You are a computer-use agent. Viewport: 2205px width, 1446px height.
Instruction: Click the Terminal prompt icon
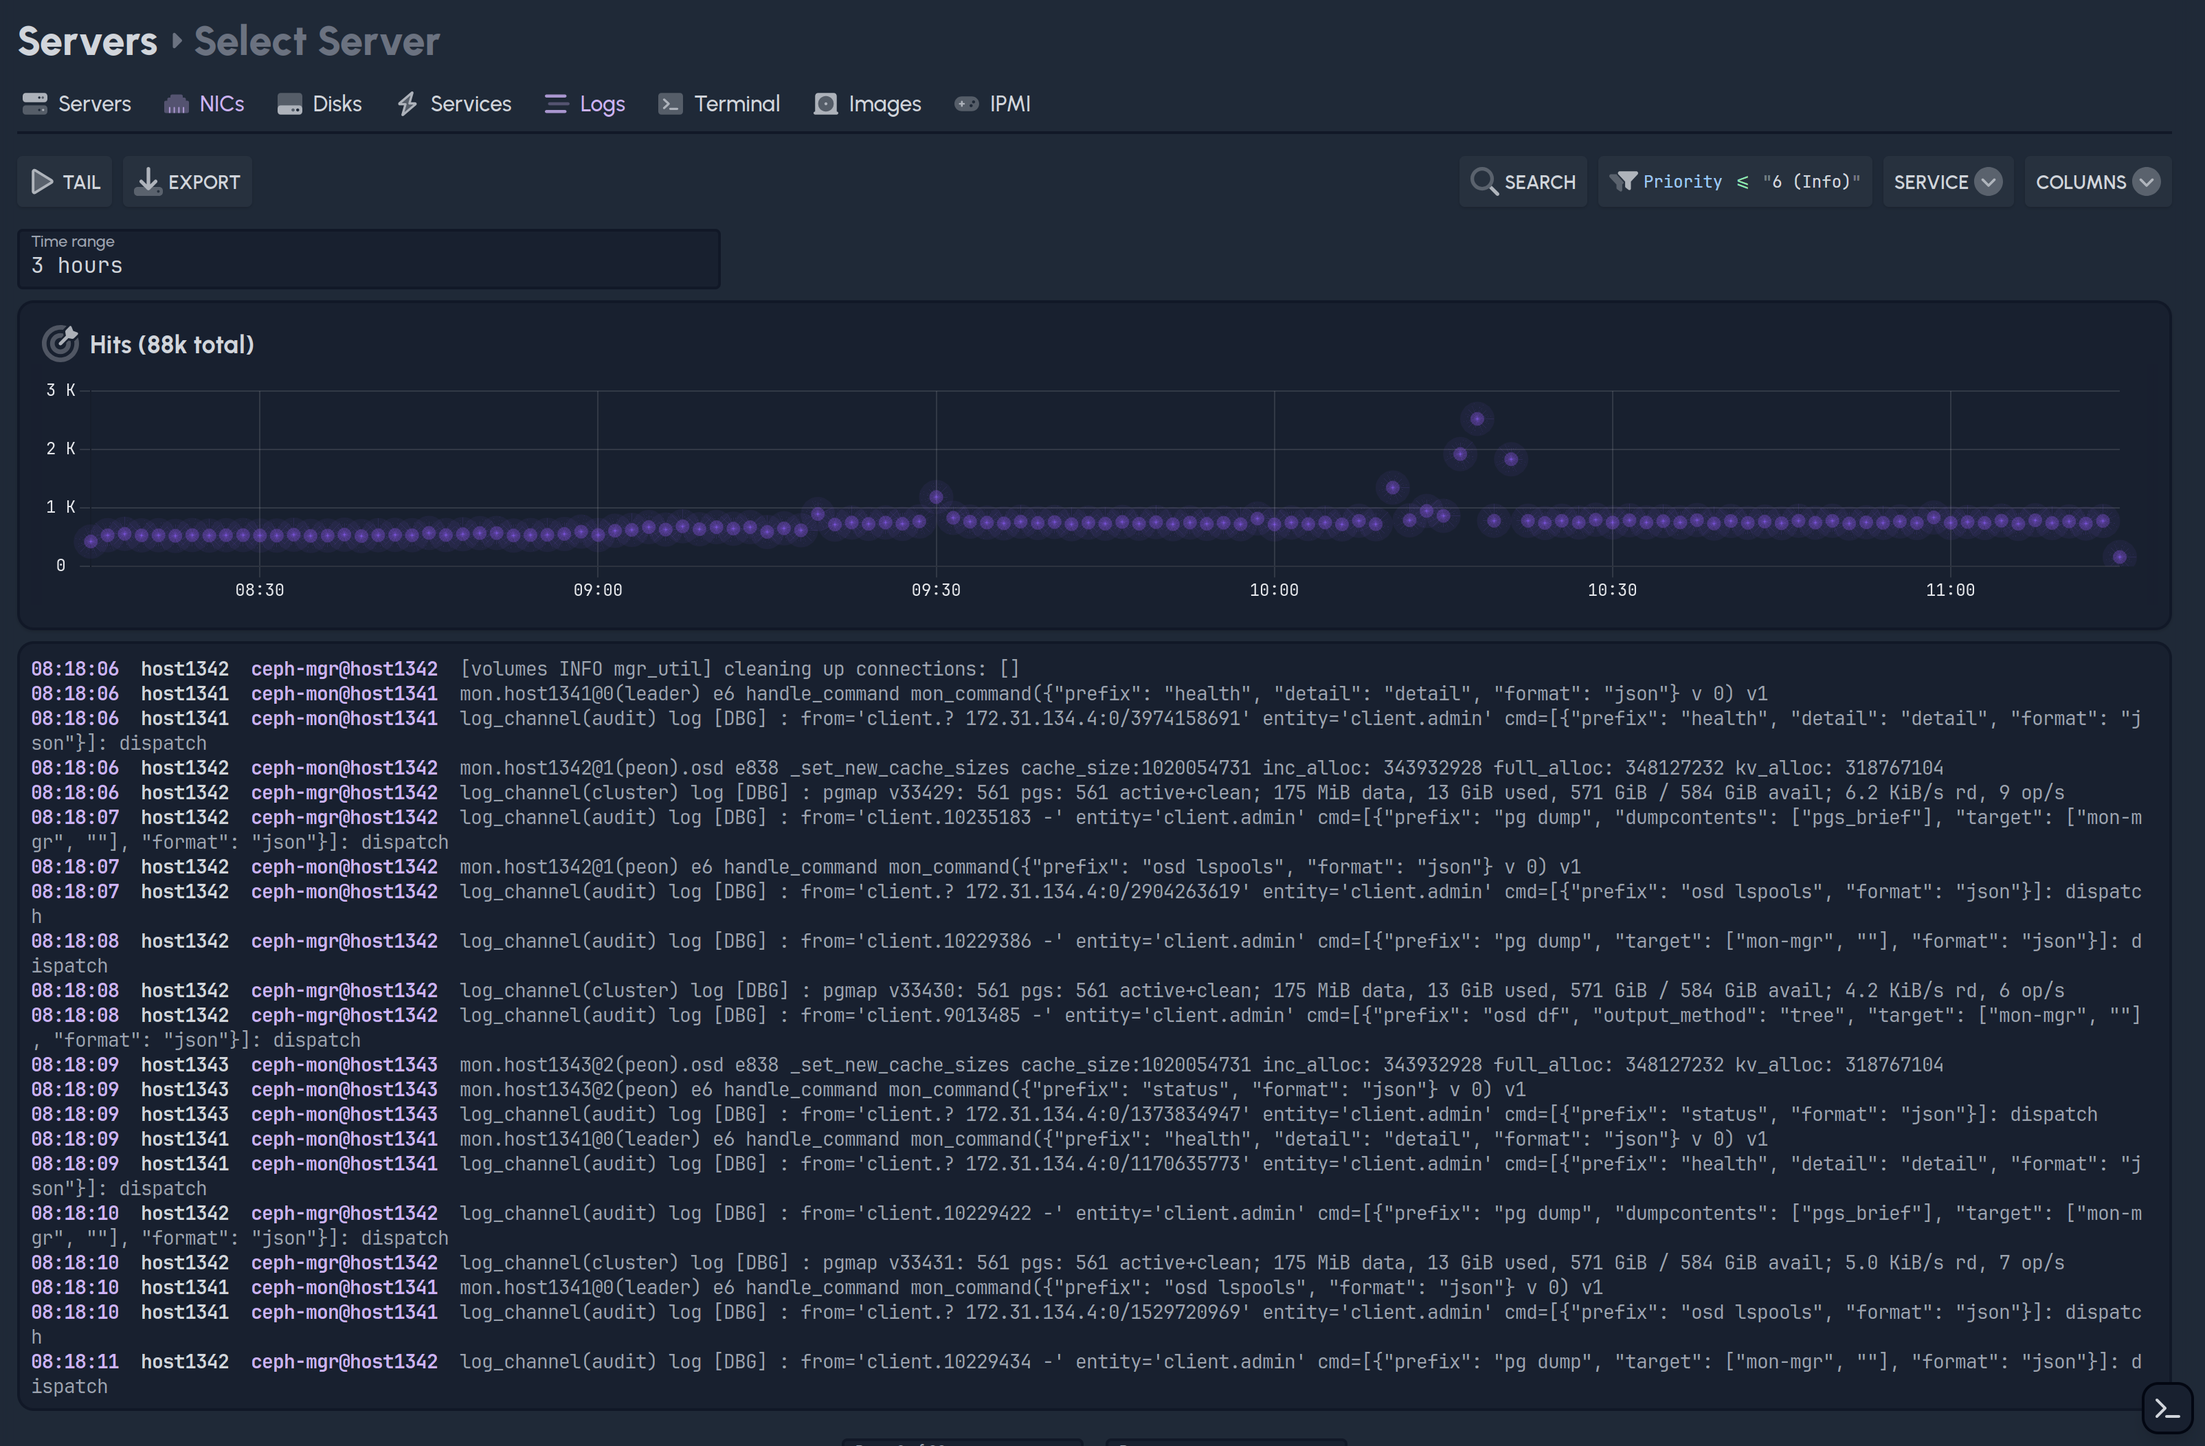(x=670, y=104)
